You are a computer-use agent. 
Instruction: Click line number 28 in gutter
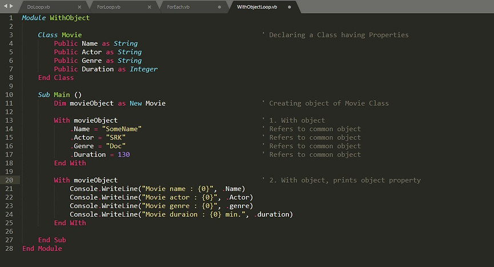tap(9, 249)
